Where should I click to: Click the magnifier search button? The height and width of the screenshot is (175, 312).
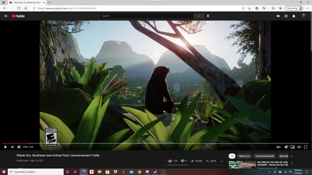pos(198,16)
